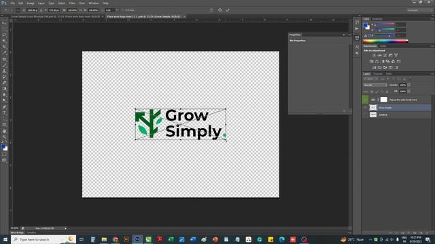The image size is (435, 244).
Task: Toggle visibility of the SAMPLE layer
Action: pyautogui.click(x=365, y=115)
